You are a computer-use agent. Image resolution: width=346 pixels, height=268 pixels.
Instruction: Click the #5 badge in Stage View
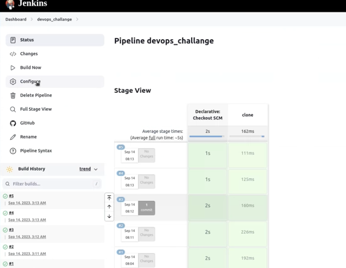[121, 147]
